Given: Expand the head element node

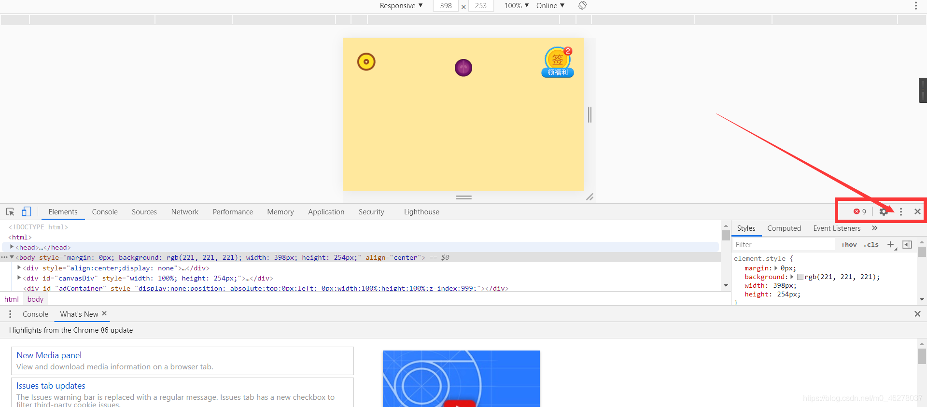Looking at the screenshot, I should (x=12, y=247).
